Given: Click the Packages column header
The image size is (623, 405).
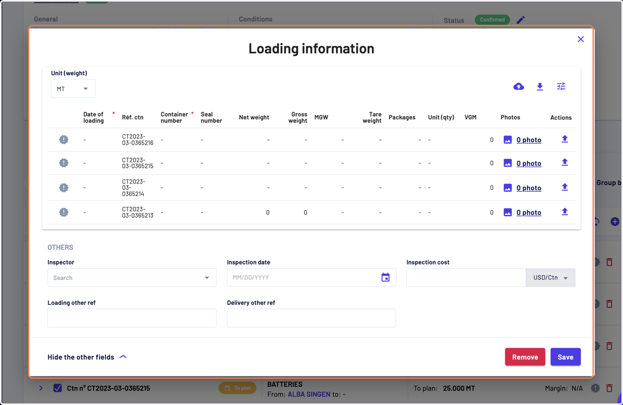Looking at the screenshot, I should pos(402,117).
